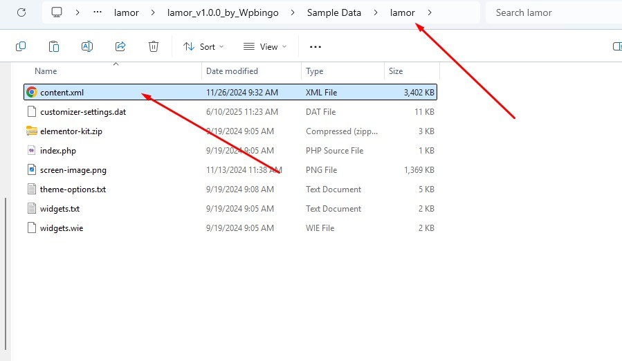Click the theme-options.txt file icon

32,189
